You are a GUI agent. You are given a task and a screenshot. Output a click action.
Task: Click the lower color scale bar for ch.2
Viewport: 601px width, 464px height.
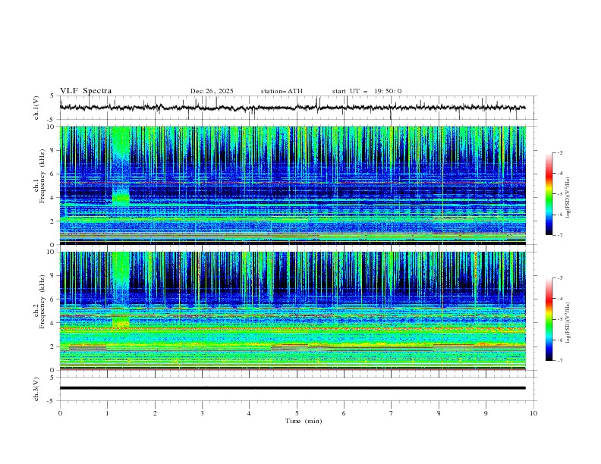pyautogui.click(x=549, y=319)
